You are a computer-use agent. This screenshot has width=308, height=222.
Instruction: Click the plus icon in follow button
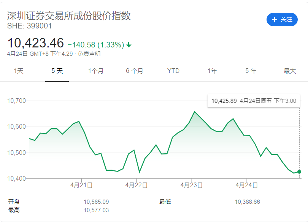(275, 19)
